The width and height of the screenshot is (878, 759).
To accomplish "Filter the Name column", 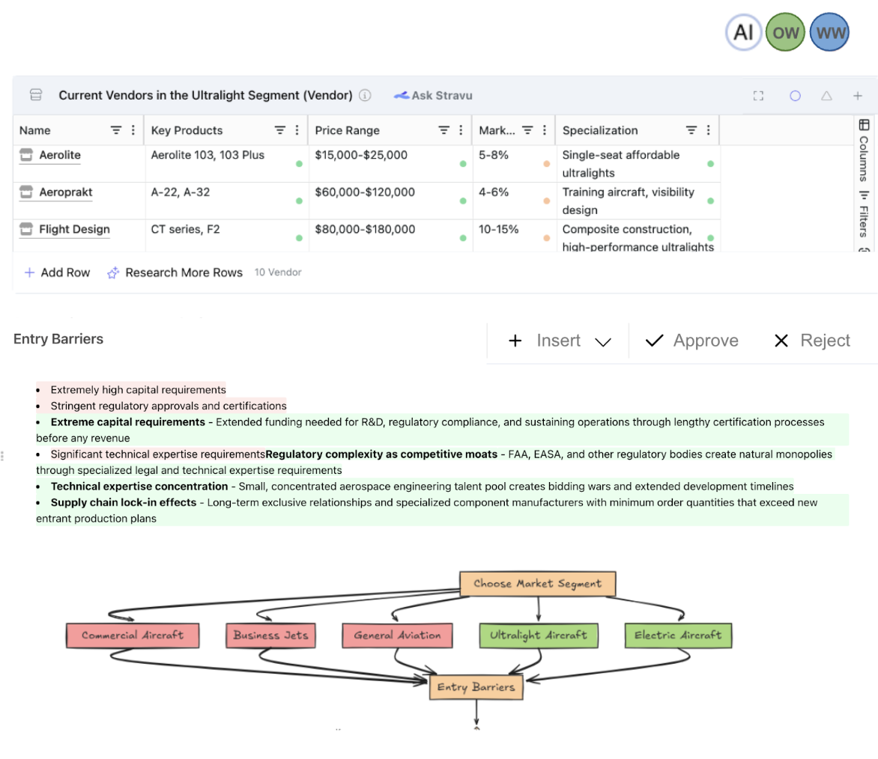I will point(116,130).
